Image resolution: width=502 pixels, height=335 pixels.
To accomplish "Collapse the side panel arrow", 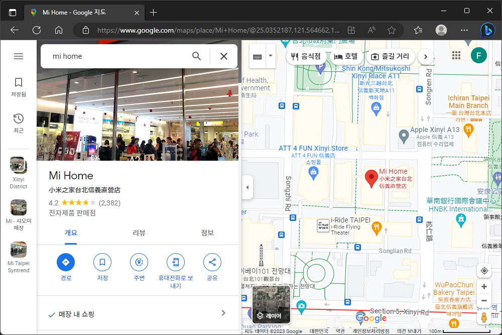I will click(247, 187).
